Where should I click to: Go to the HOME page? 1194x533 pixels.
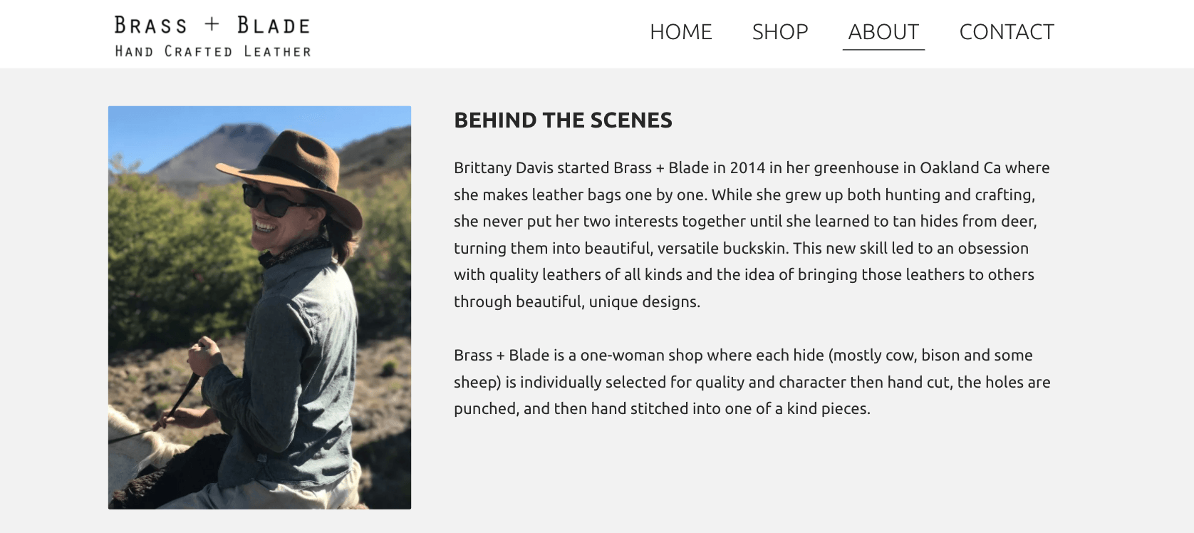[x=680, y=32]
